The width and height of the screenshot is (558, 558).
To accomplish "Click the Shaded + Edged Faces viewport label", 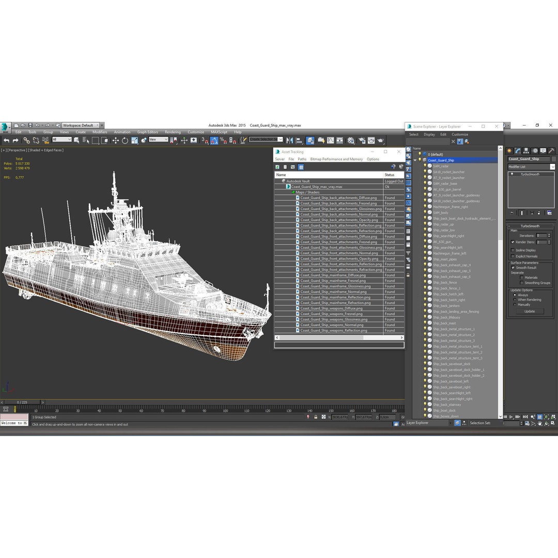I will (47, 150).
